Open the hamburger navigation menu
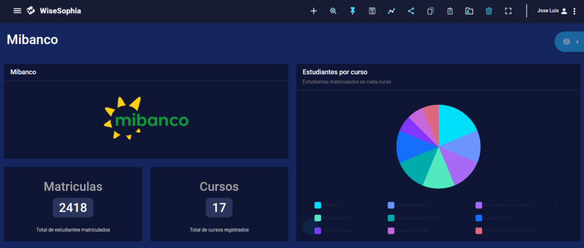The width and height of the screenshot is (584, 248). point(17,11)
